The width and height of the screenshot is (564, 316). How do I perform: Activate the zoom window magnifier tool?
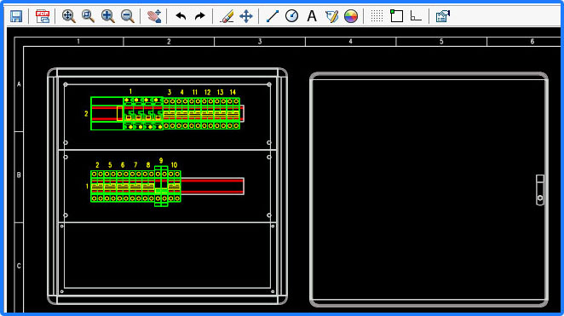88,16
